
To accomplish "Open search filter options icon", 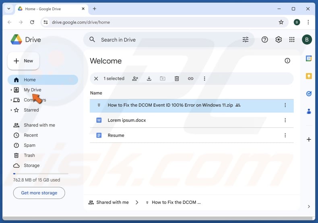I will [246, 39].
